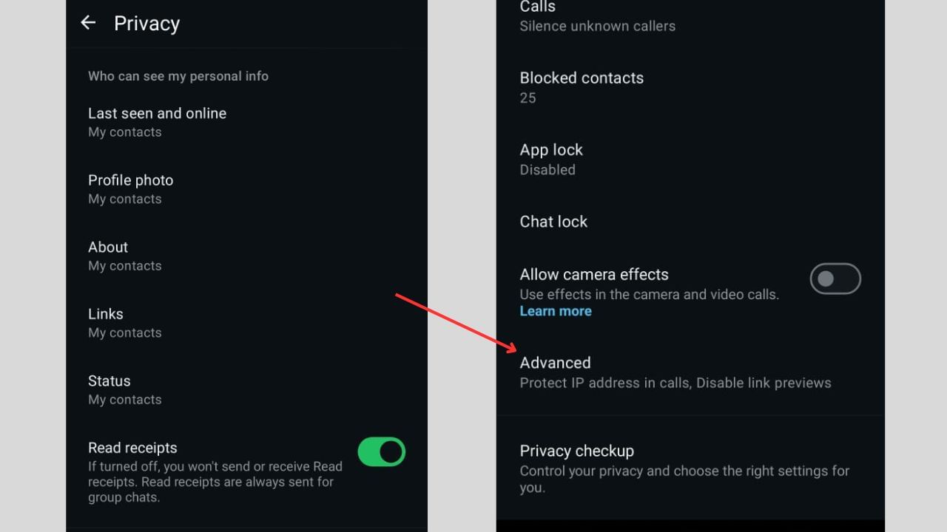Click 'Who can see my personal info' header

[178, 76]
